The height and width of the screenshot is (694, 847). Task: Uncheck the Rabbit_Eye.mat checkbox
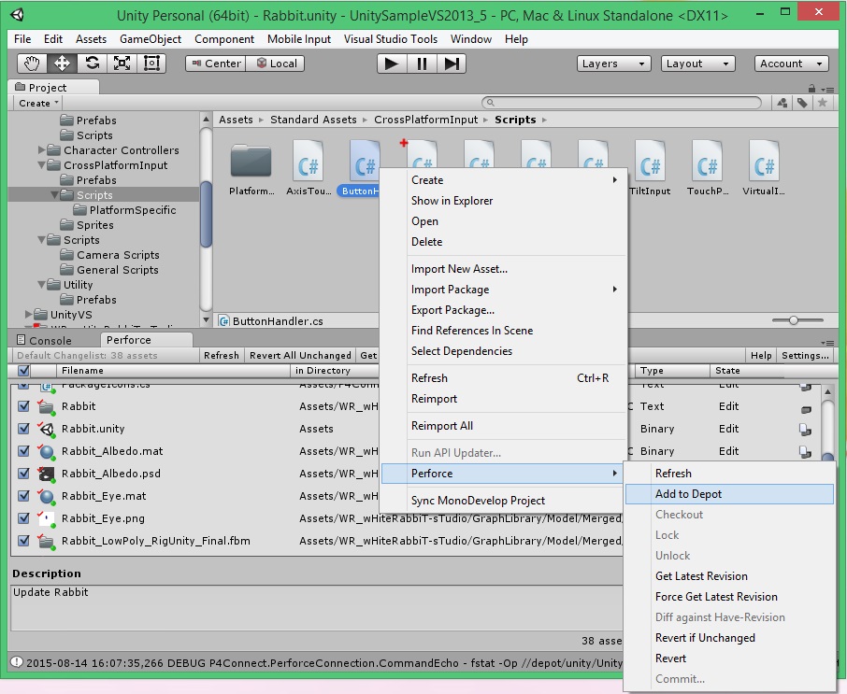click(x=23, y=496)
